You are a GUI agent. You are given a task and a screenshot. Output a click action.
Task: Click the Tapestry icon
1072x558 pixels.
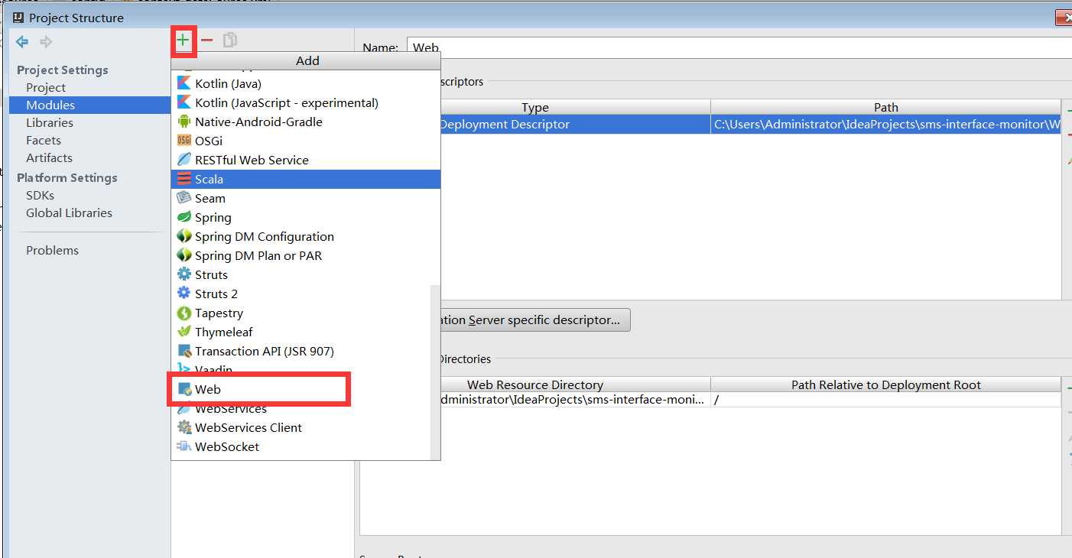[184, 313]
